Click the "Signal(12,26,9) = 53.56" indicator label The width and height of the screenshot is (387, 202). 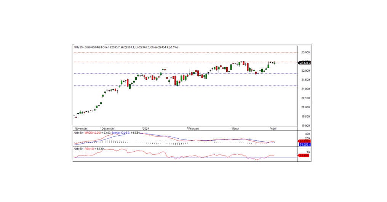pos(126,133)
